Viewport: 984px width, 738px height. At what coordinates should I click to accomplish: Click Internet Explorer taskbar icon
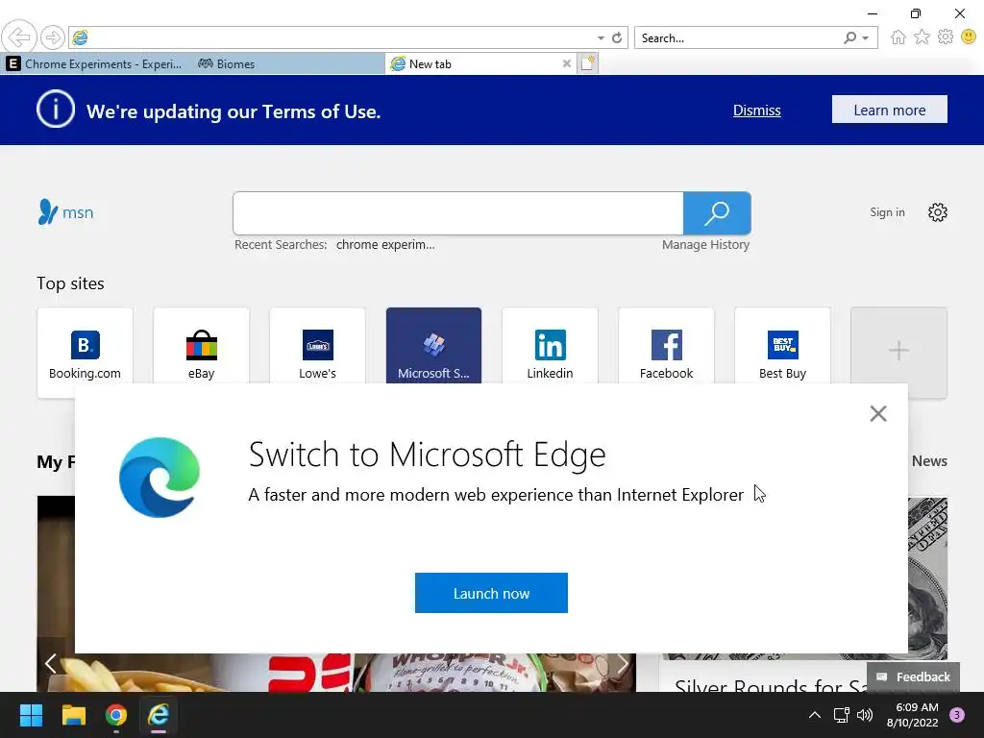click(x=159, y=715)
